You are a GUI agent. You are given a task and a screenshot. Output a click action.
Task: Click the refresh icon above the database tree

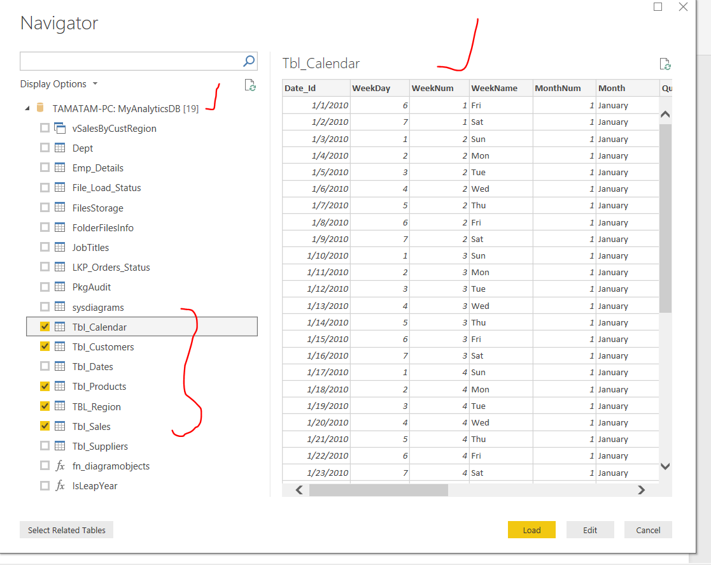pos(250,85)
